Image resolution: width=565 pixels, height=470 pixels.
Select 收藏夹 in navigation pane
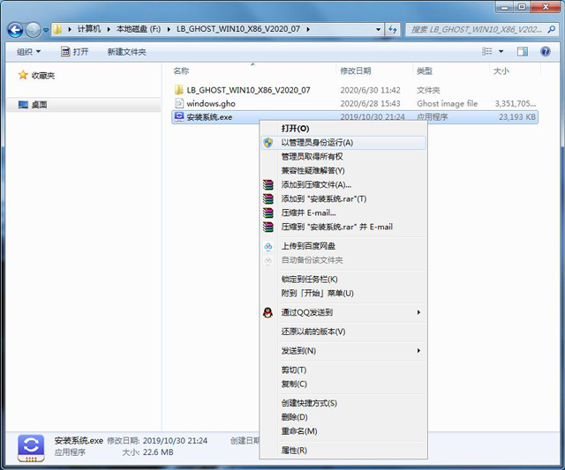43,76
